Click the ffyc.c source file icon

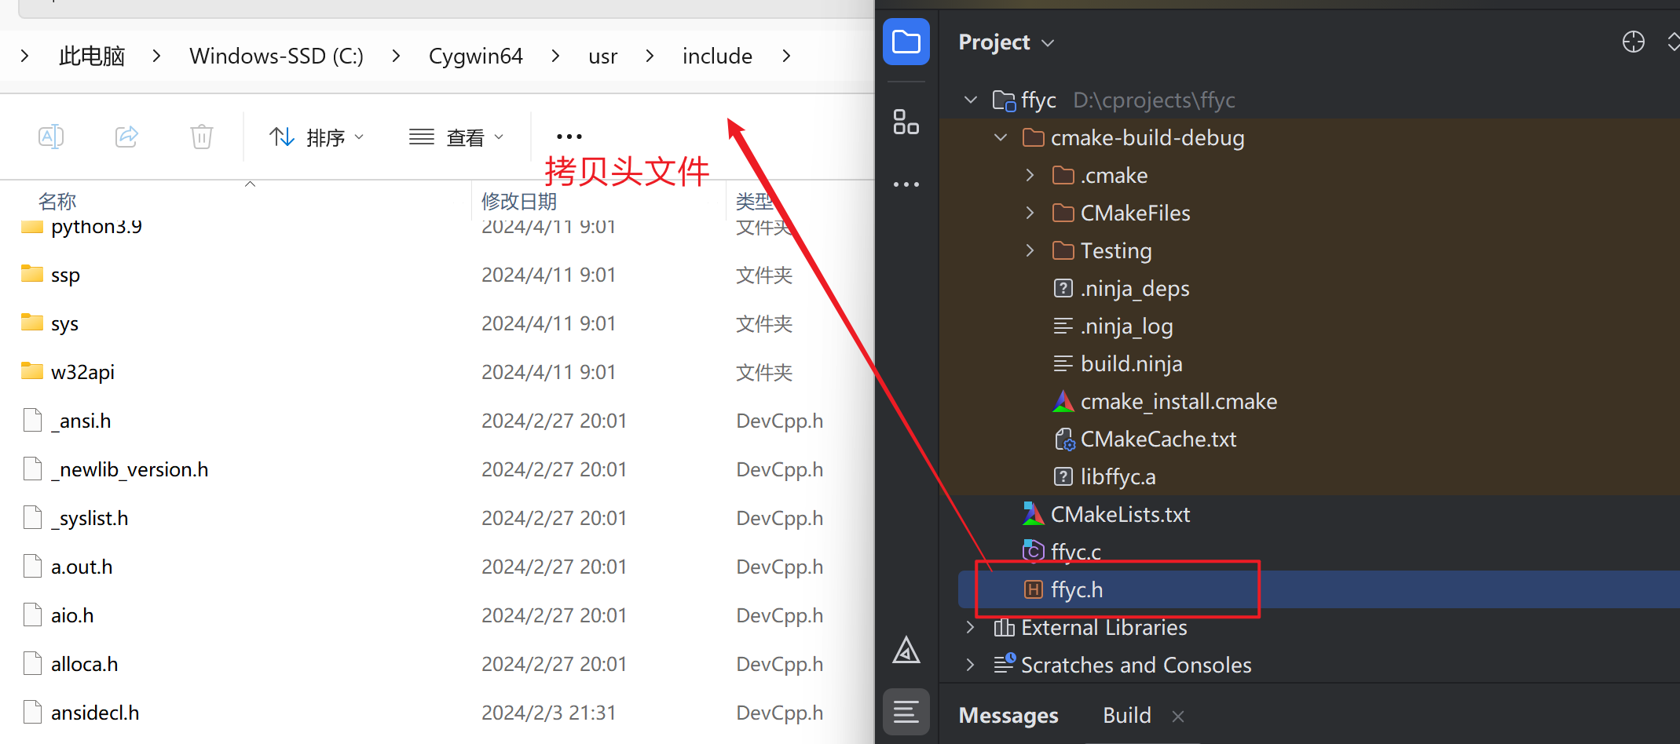click(1034, 551)
